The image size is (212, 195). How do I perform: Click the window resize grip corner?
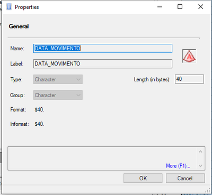click(207, 190)
